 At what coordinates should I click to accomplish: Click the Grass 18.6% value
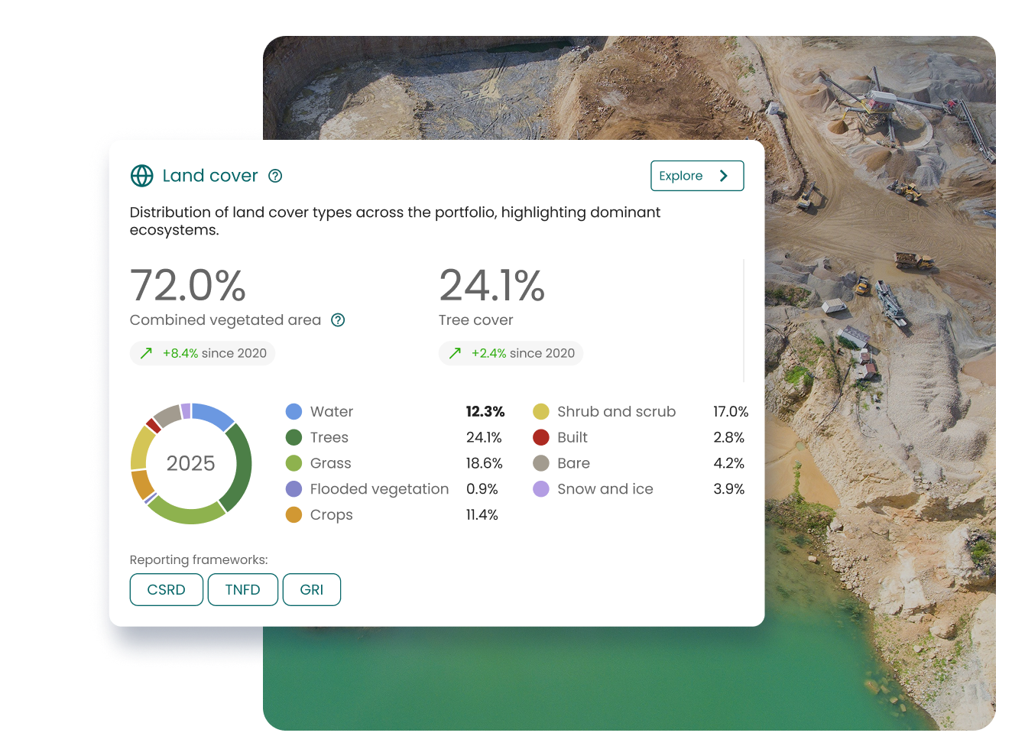(x=485, y=463)
